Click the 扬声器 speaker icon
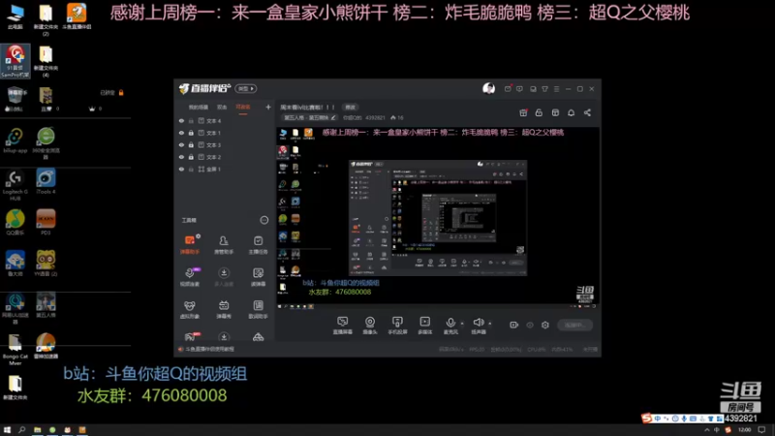775x436 pixels. point(478,323)
